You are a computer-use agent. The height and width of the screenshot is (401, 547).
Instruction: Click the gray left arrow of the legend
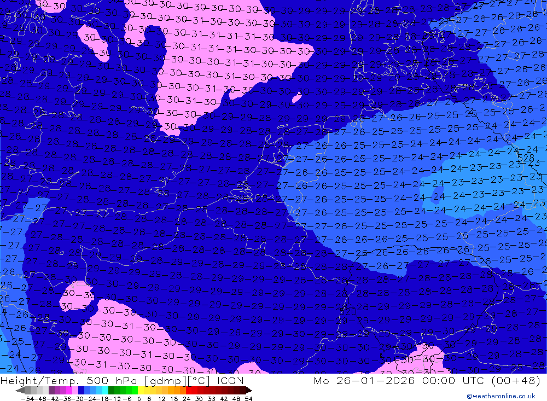point(20,391)
